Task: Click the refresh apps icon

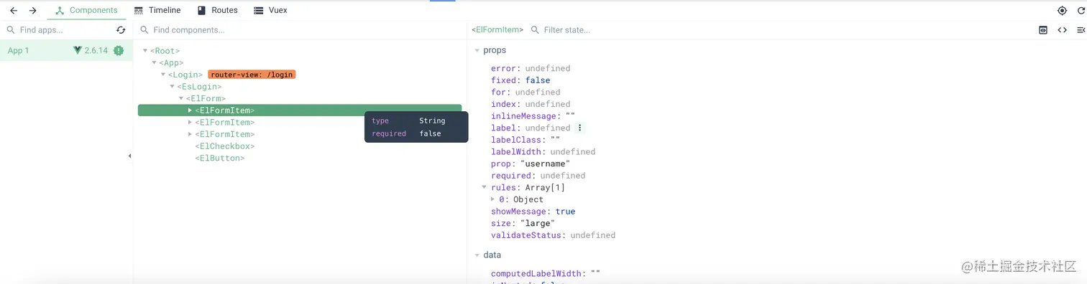Action: [121, 30]
